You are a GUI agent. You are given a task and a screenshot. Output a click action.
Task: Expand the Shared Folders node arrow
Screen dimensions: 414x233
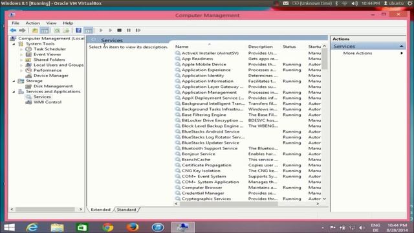pyautogui.click(x=21, y=60)
